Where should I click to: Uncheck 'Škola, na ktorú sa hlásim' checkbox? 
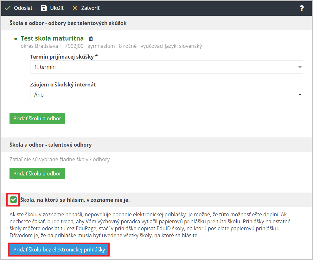[13, 200]
